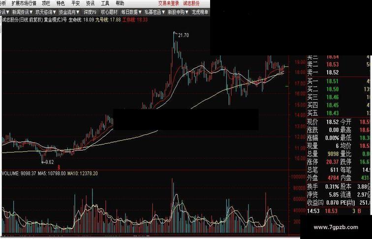Expand the 每日数据 dropdown
The width and height of the screenshot is (372, 239).
tap(131, 12)
